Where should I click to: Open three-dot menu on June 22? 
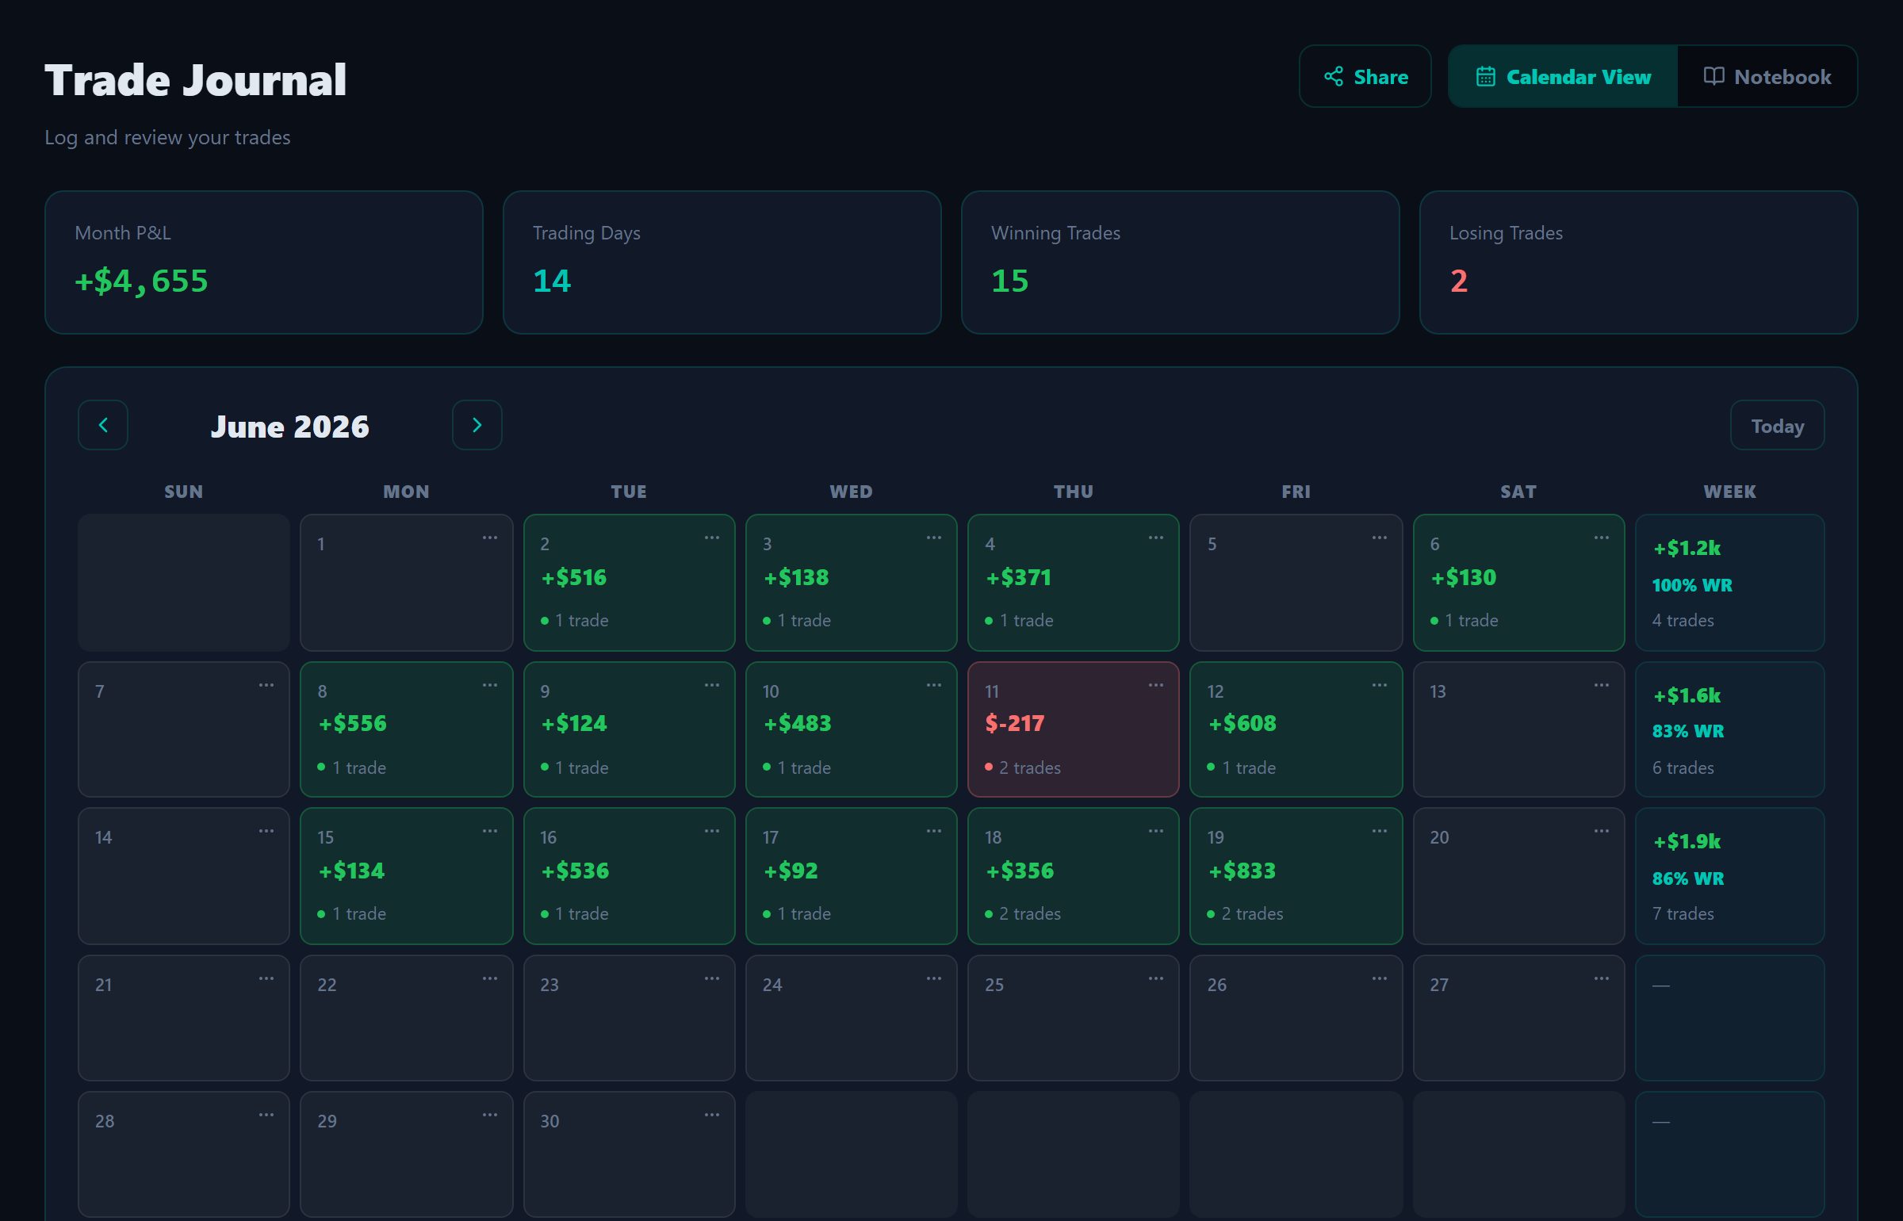click(490, 978)
